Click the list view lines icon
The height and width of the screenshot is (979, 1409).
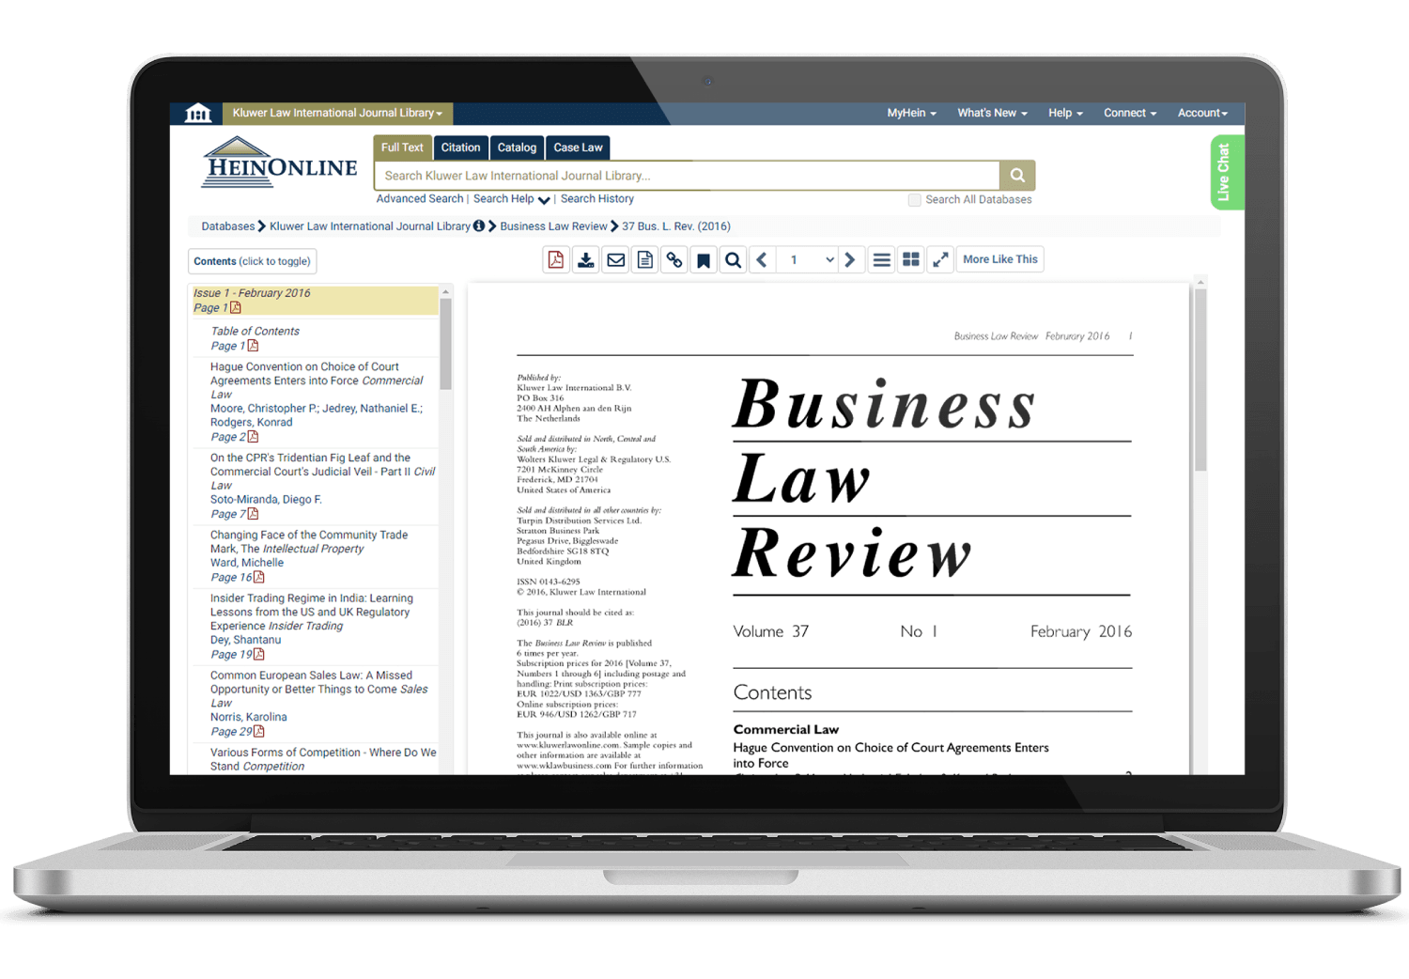pyautogui.click(x=881, y=260)
